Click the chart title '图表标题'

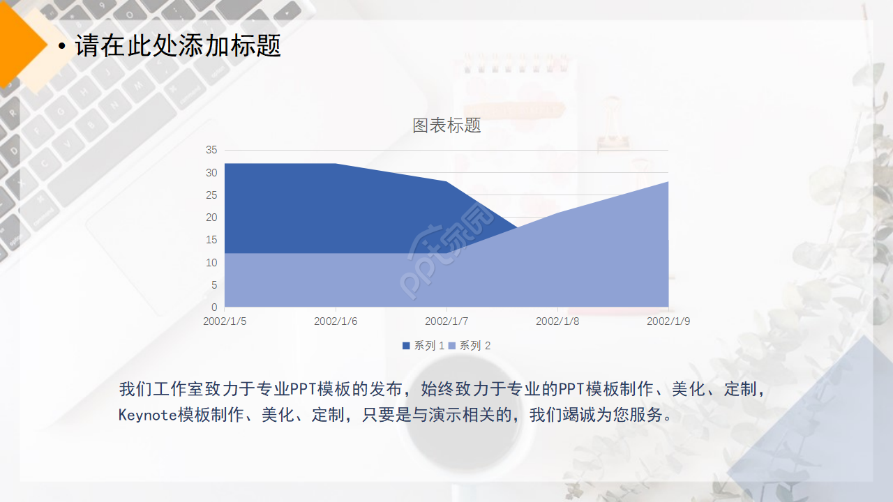coord(446,125)
